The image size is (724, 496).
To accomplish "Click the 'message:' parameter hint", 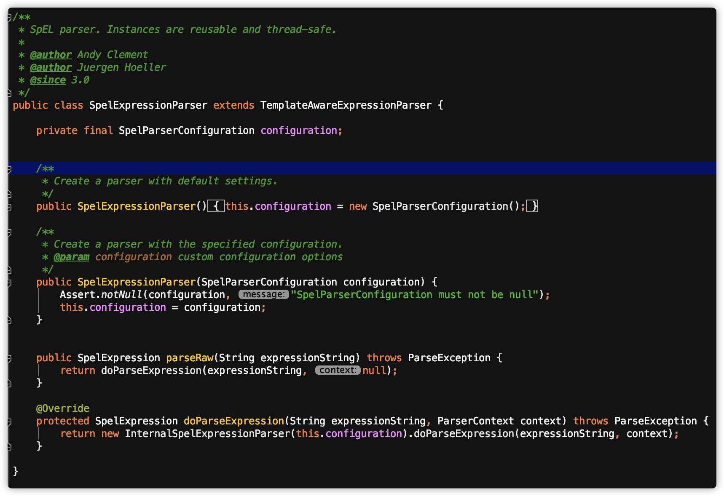I will 264,294.
